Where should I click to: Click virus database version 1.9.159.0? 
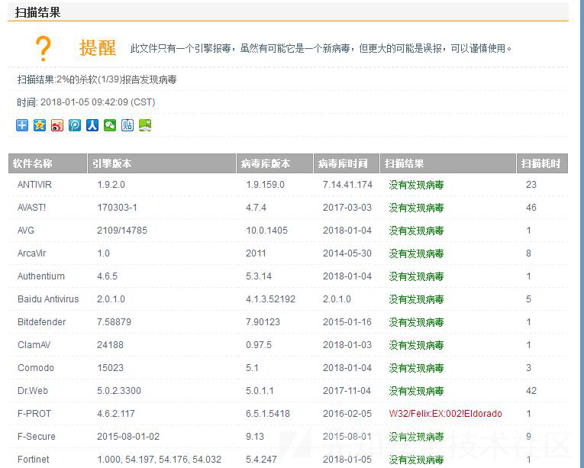point(265,185)
